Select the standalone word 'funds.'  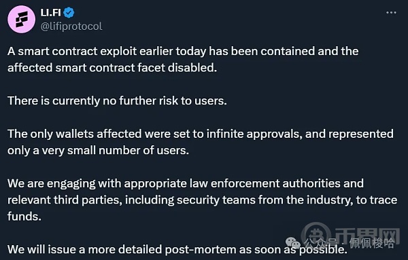pos(24,217)
